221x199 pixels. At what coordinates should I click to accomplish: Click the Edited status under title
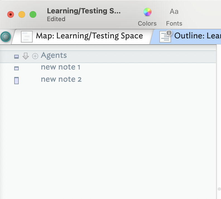[x=56, y=19]
